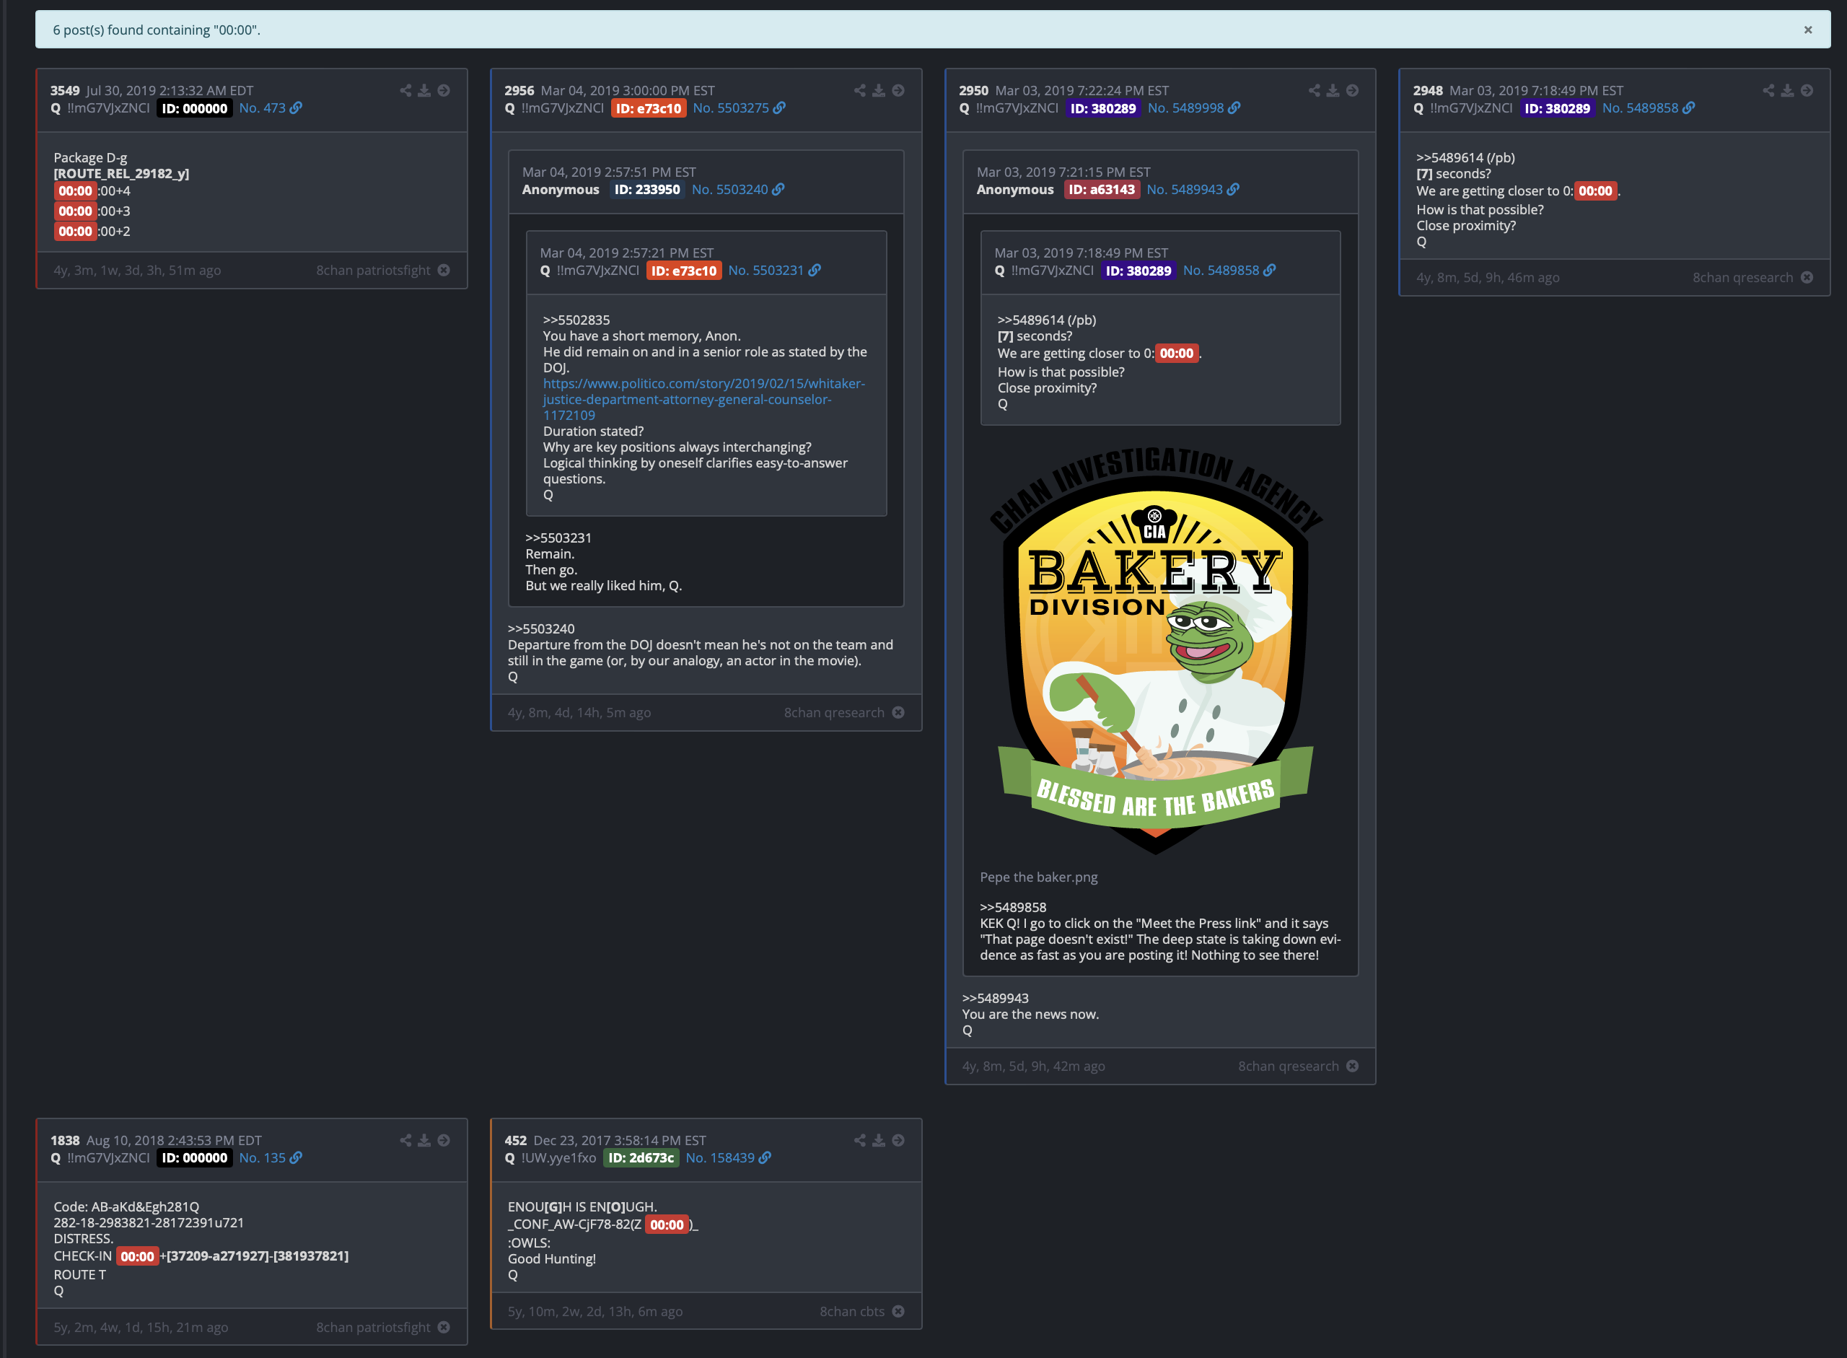The width and height of the screenshot is (1847, 1358).
Task: Open link No. 5489858 in post 2948 header
Action: (x=1640, y=108)
